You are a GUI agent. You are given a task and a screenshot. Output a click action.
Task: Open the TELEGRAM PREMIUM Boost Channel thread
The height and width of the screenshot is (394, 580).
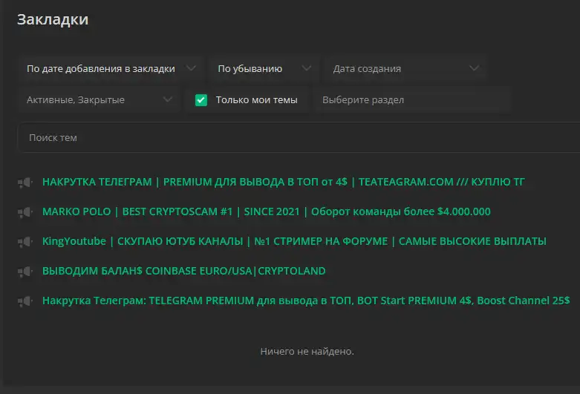coord(306,301)
